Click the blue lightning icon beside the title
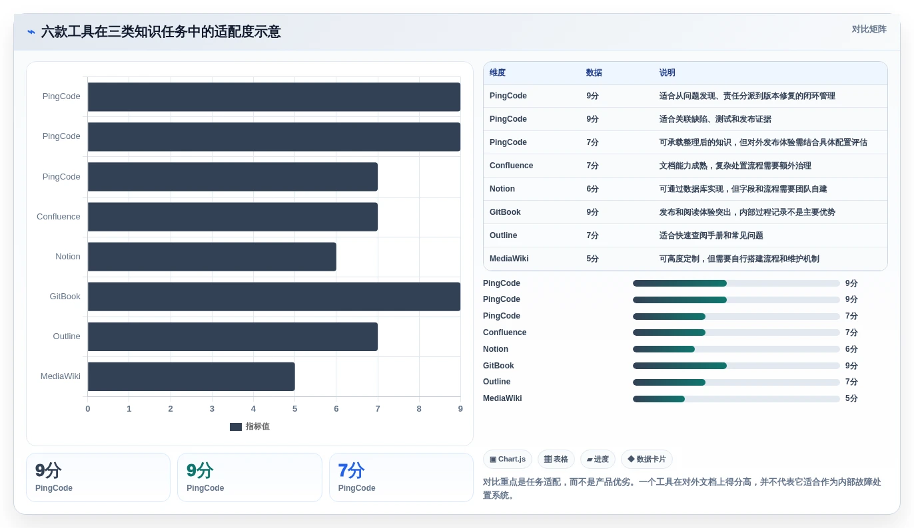Screen dimensions: 914x528 click(31, 32)
